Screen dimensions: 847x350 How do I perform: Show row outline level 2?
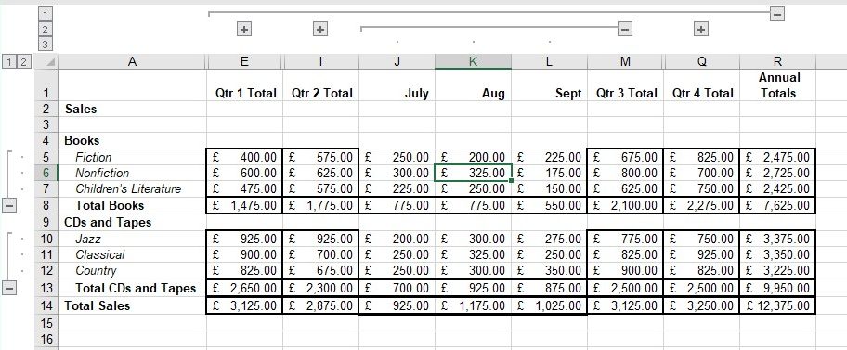(23, 61)
